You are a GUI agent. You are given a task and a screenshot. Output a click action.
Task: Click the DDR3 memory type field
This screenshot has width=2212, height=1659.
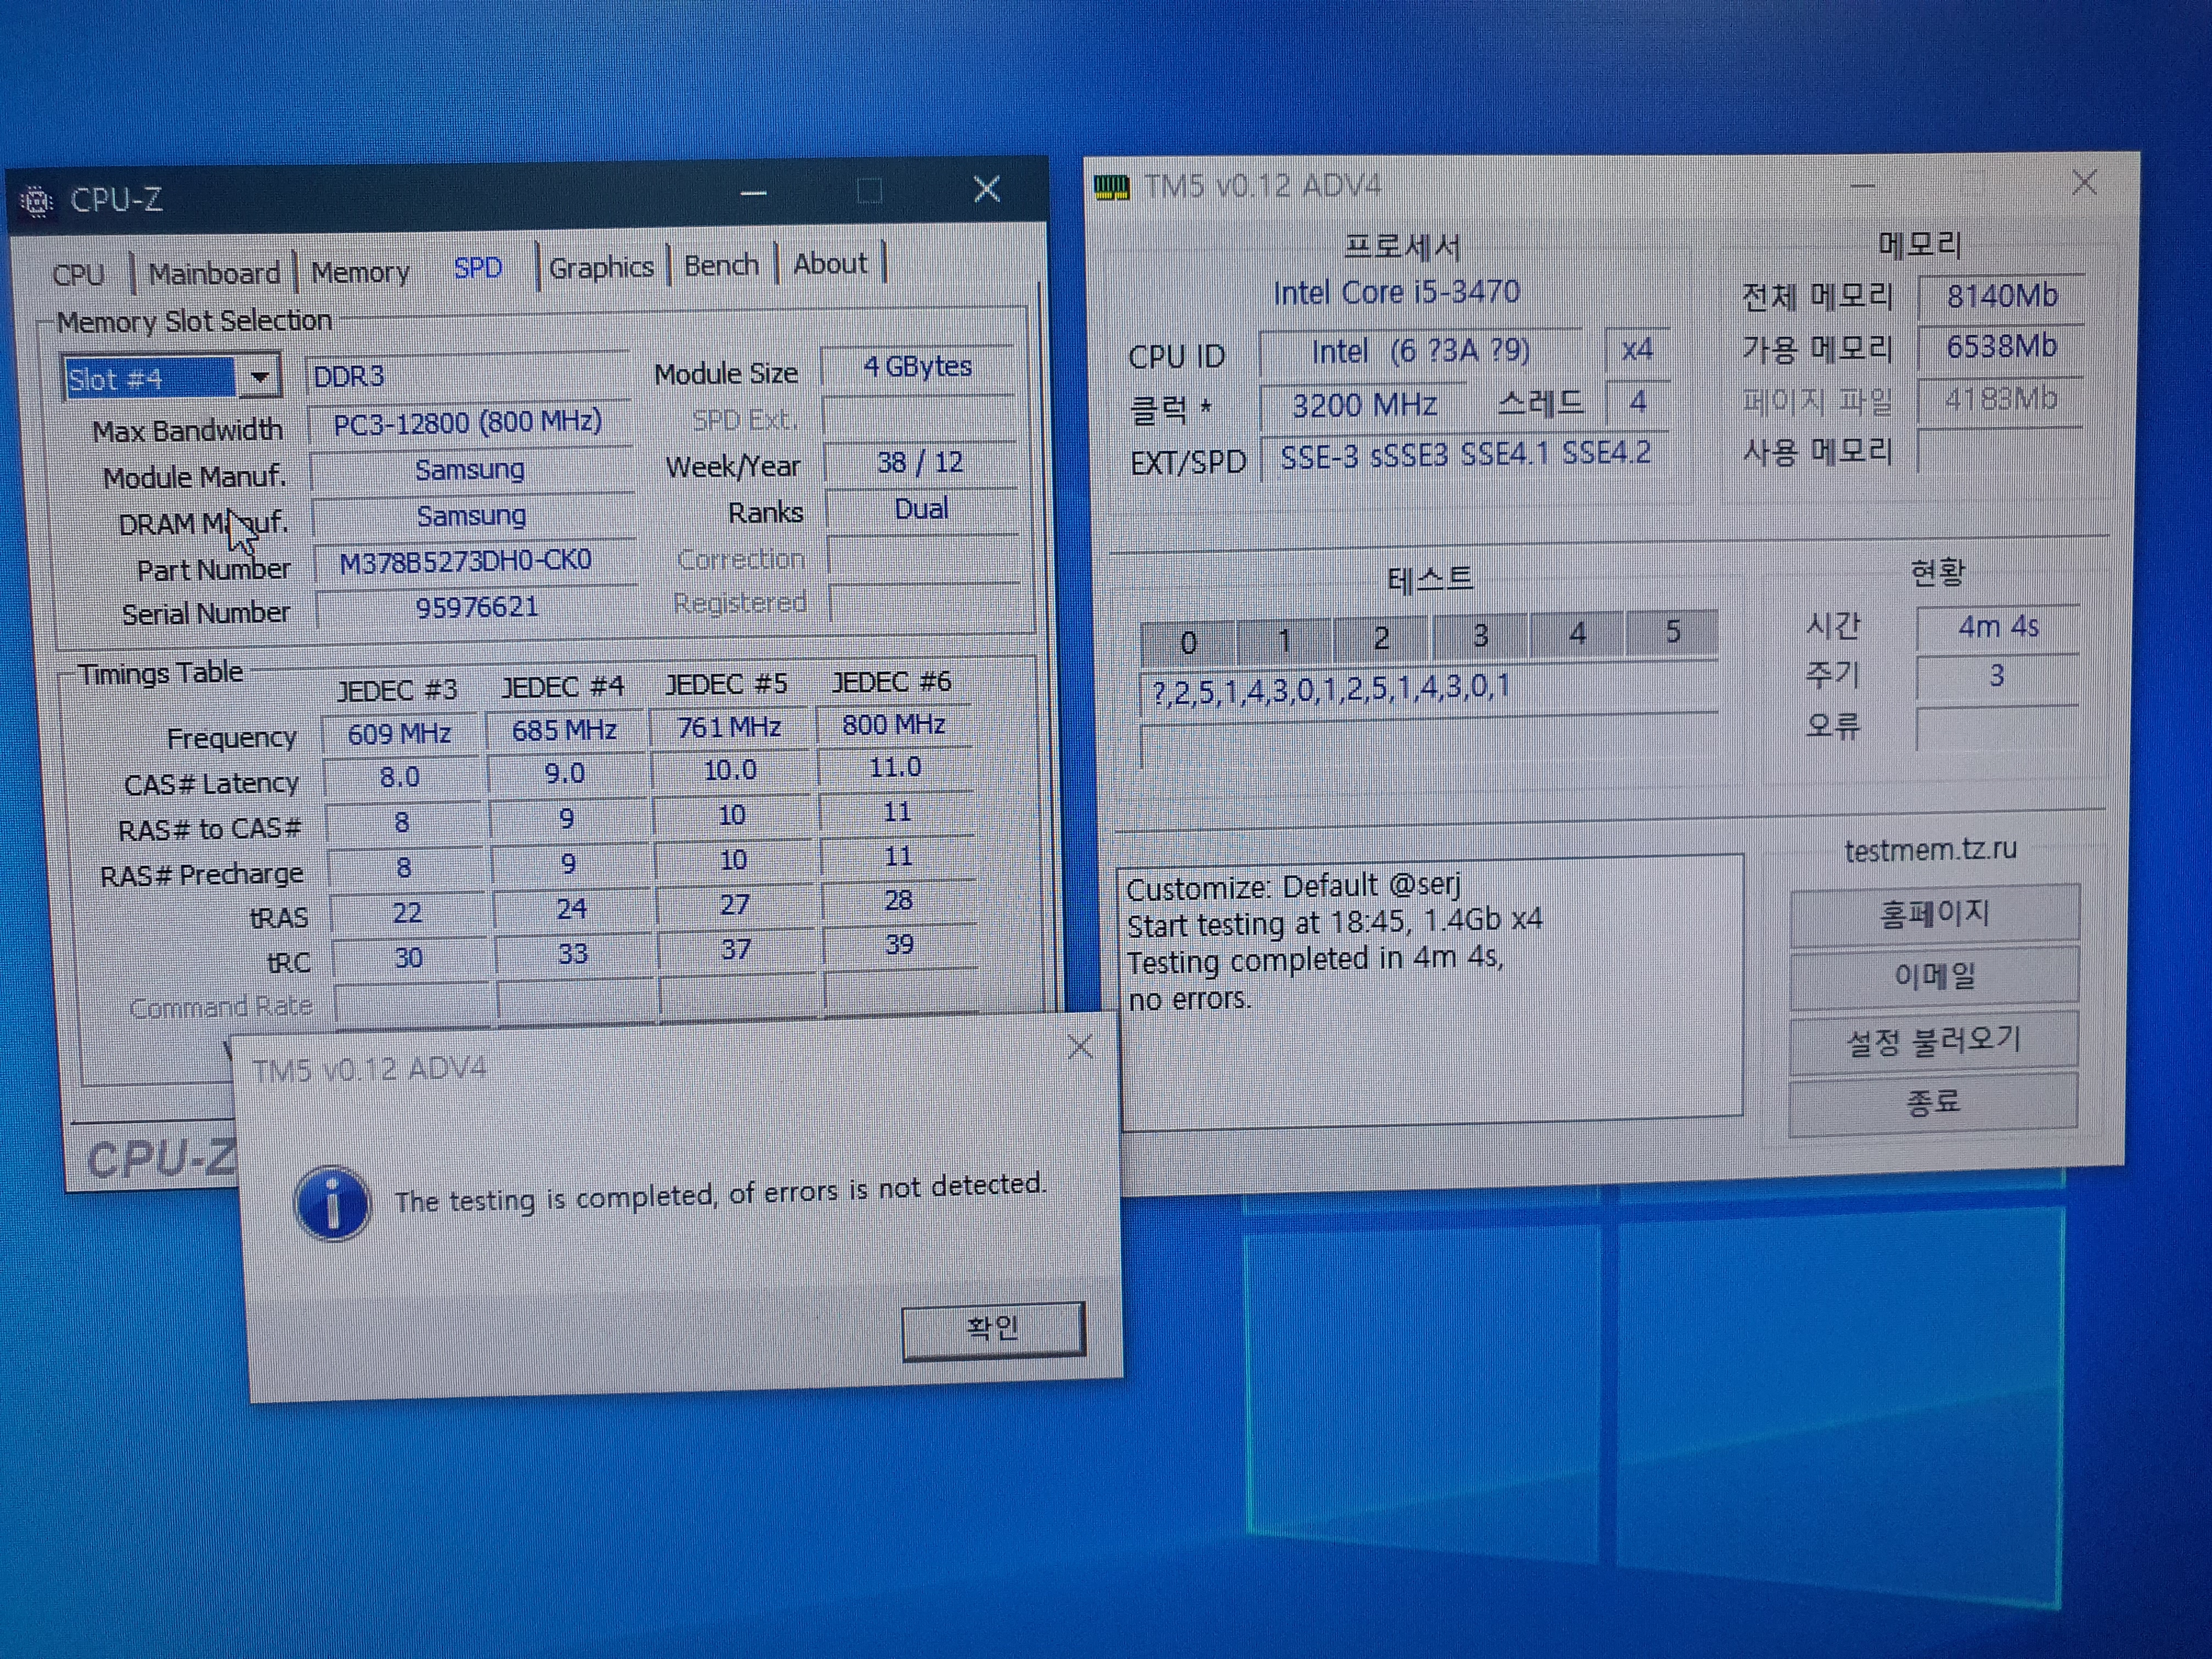pyautogui.click(x=467, y=375)
